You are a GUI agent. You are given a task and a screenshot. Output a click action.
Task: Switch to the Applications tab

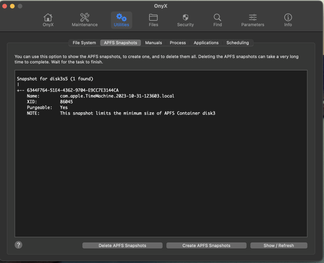click(x=206, y=43)
